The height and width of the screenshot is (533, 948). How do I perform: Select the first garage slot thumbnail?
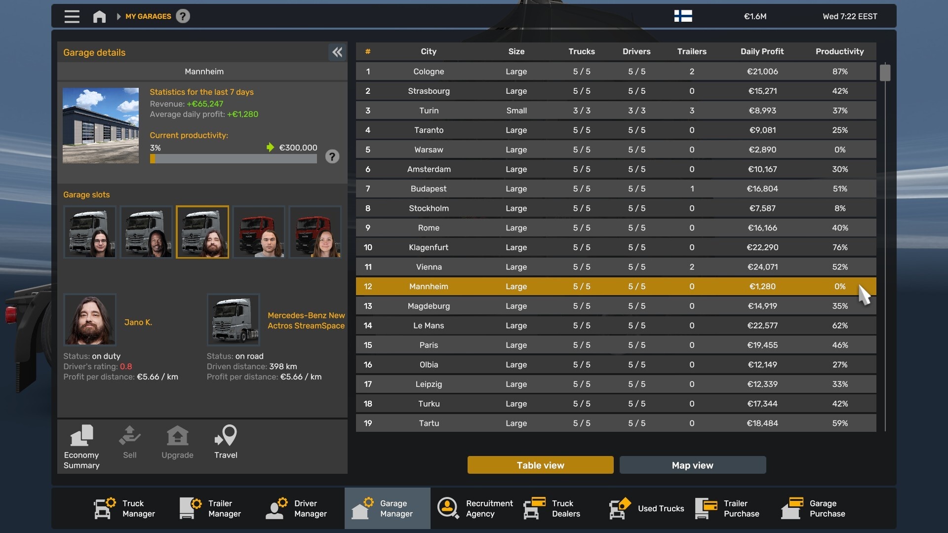[90, 232]
